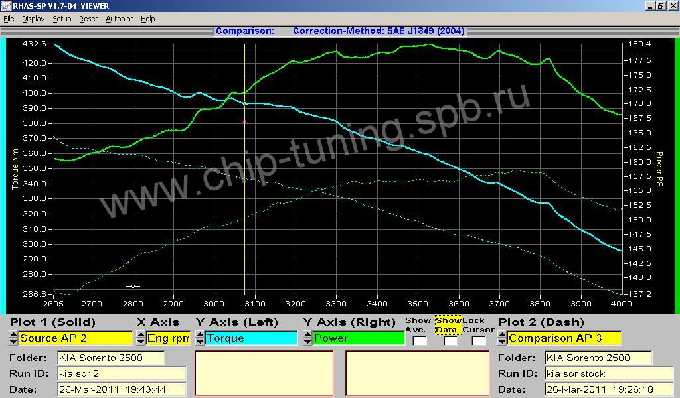Change Plot 2 with Comparison AP 3 spinner
The image size is (680, 398).
[503, 338]
